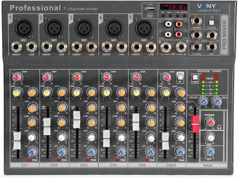Viewport: 239px width, 178px height.
Task: Click CH1 yellow PAN knob
Action: (17, 92)
